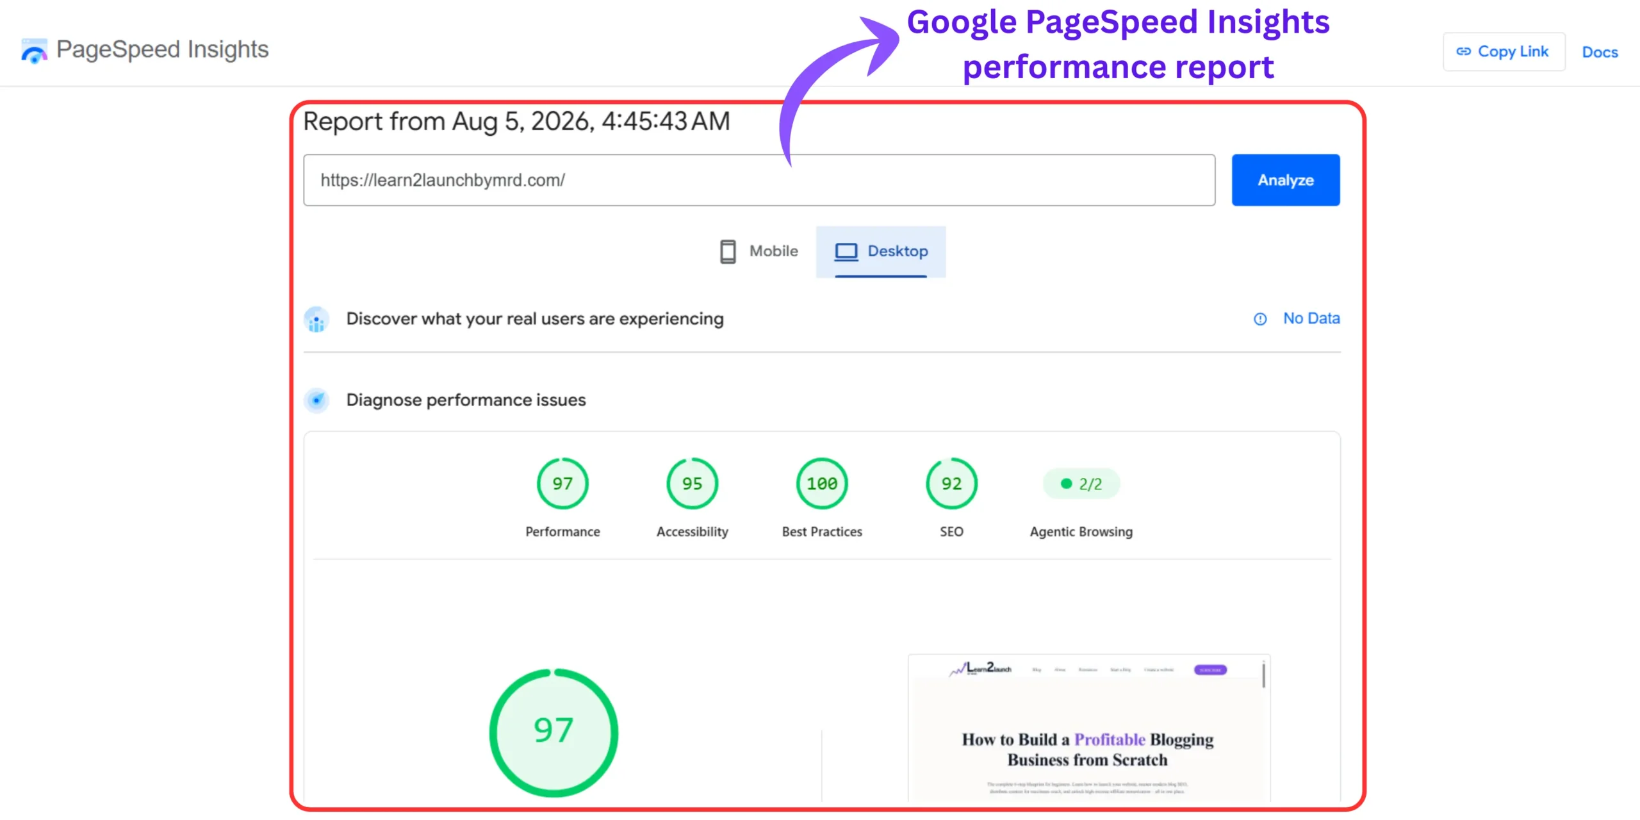Viewport: 1640px width, 820px height.
Task: Jump to the Best Practices score 100 gauge
Action: coord(822,484)
